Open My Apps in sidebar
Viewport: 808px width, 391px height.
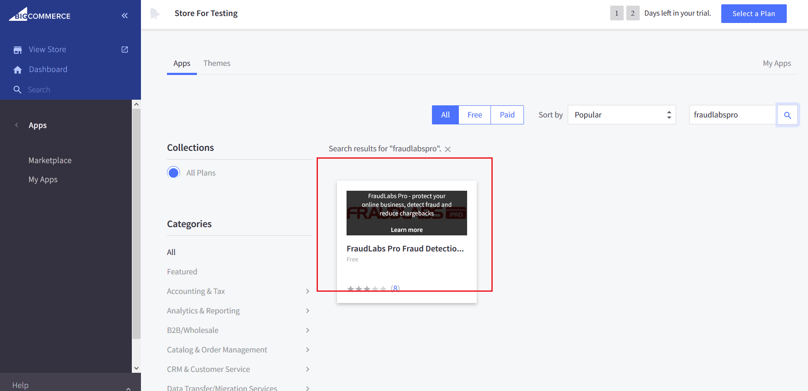pos(43,179)
